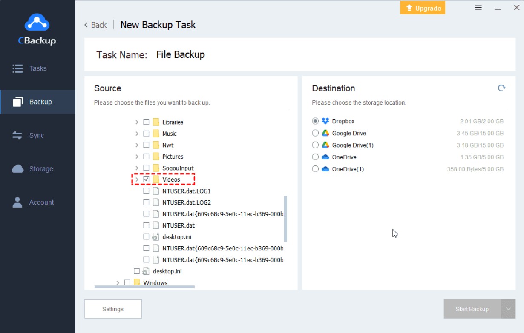Click the Account person icon
Viewport: 524px width, 333px height.
pos(17,202)
